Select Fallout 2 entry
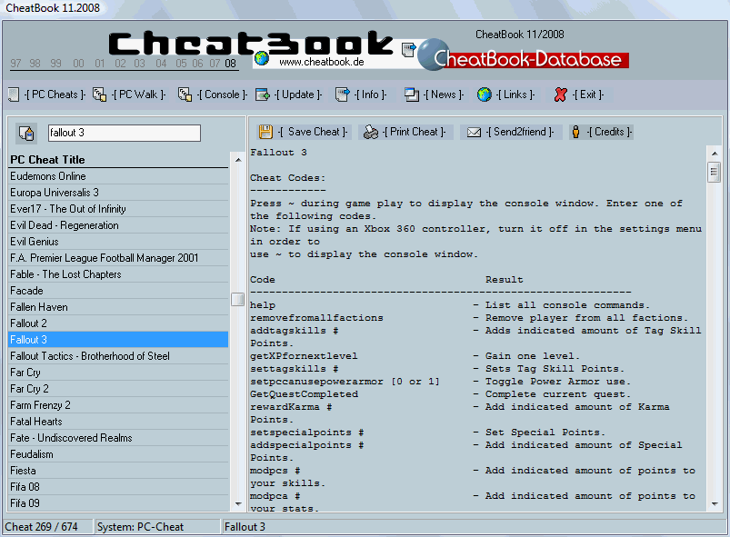This screenshot has width=730, height=537. click(x=118, y=323)
